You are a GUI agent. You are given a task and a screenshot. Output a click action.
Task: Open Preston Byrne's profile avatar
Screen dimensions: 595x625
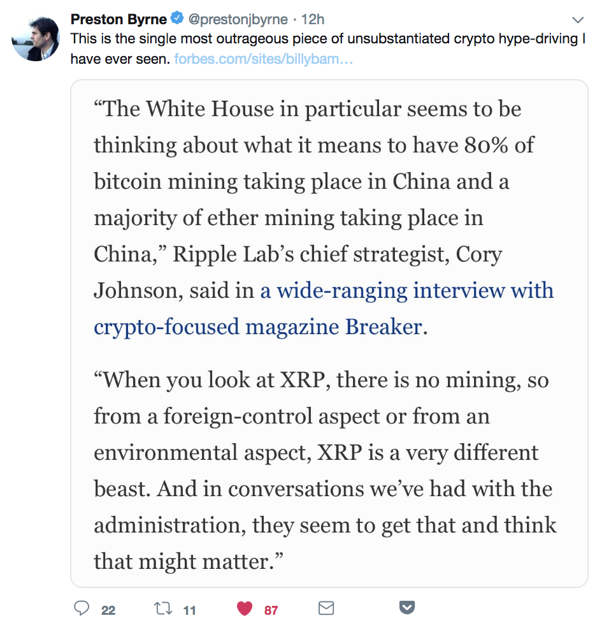click(36, 38)
